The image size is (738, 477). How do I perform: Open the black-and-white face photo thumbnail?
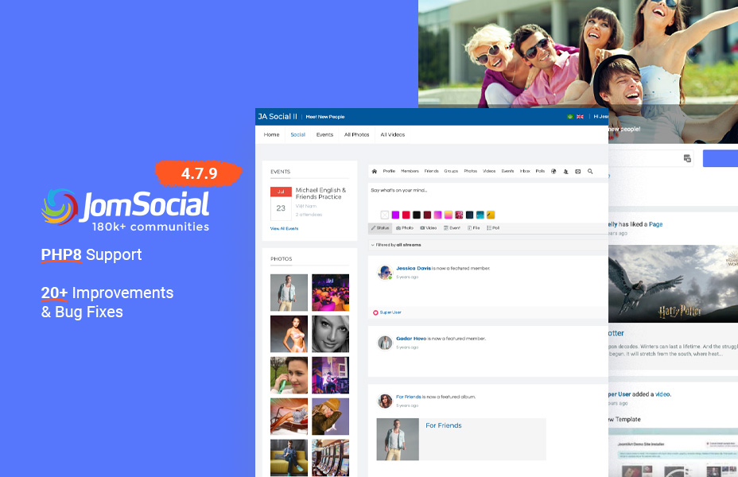coord(330,334)
